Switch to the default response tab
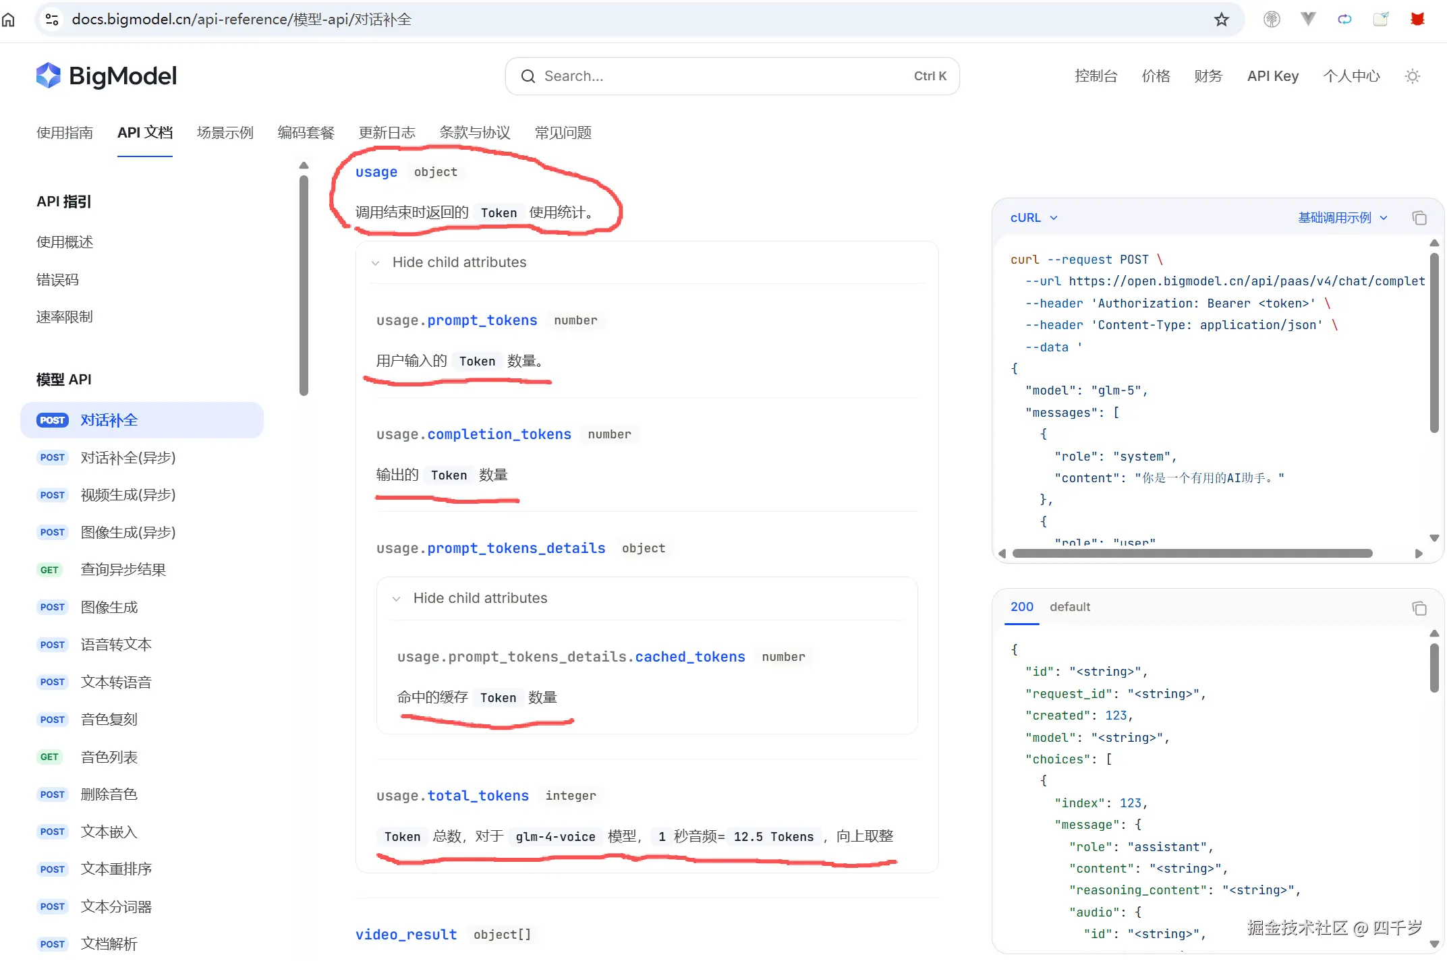Viewport: 1447px width, 961px height. (x=1069, y=607)
